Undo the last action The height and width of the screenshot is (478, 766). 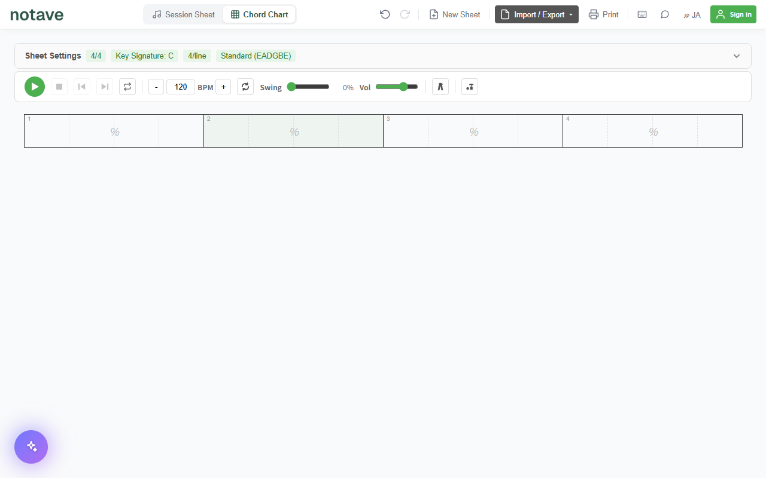385,14
